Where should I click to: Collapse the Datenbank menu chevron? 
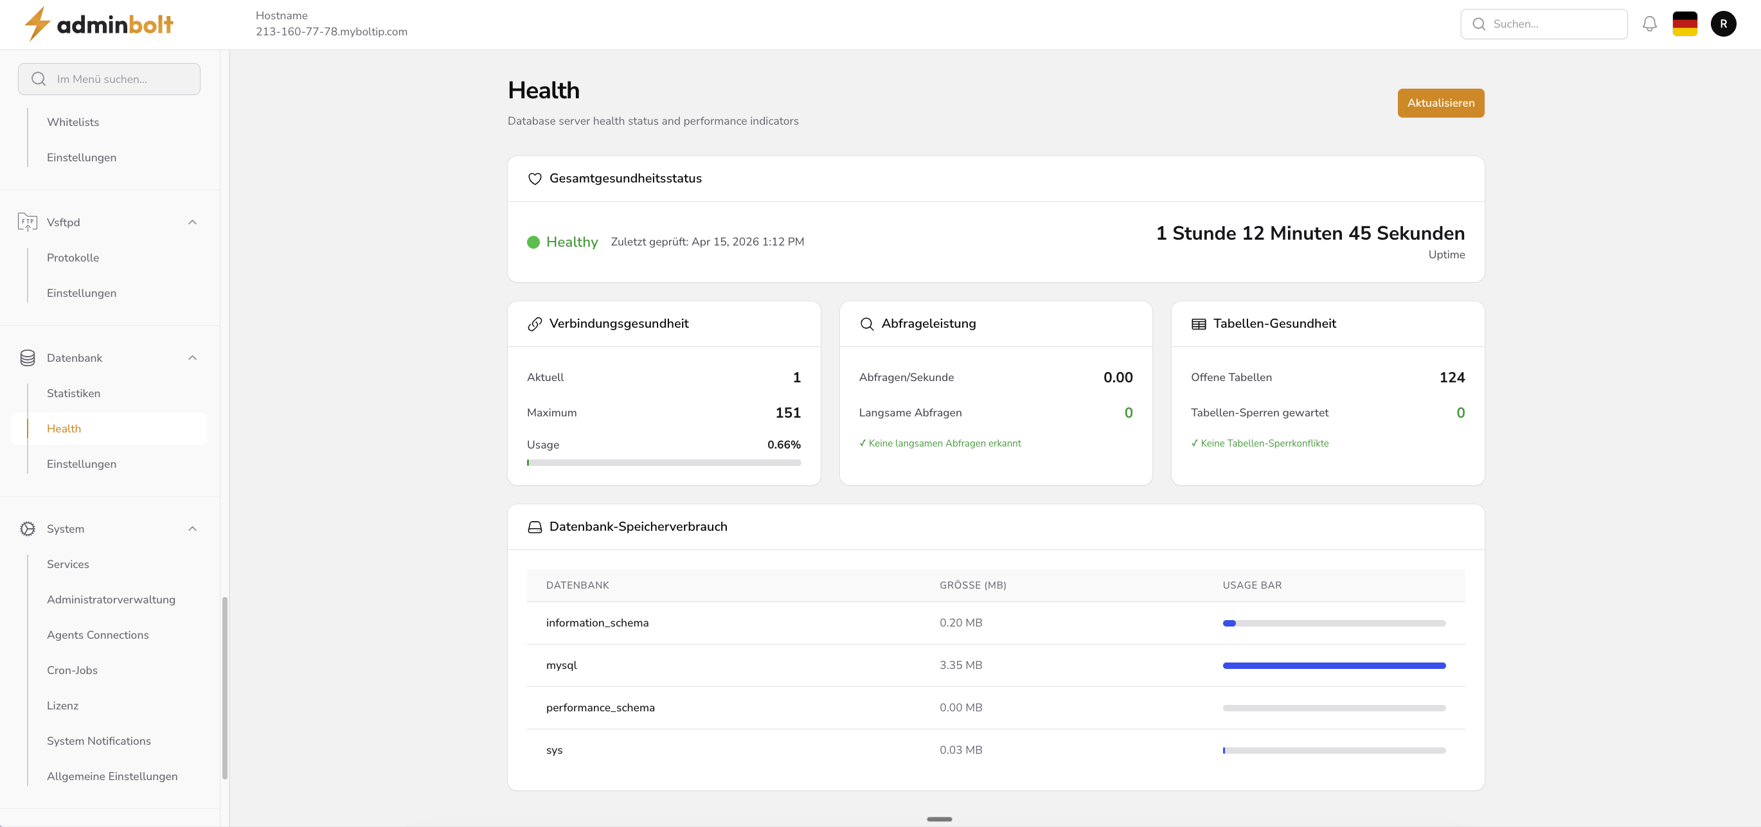pyautogui.click(x=192, y=357)
